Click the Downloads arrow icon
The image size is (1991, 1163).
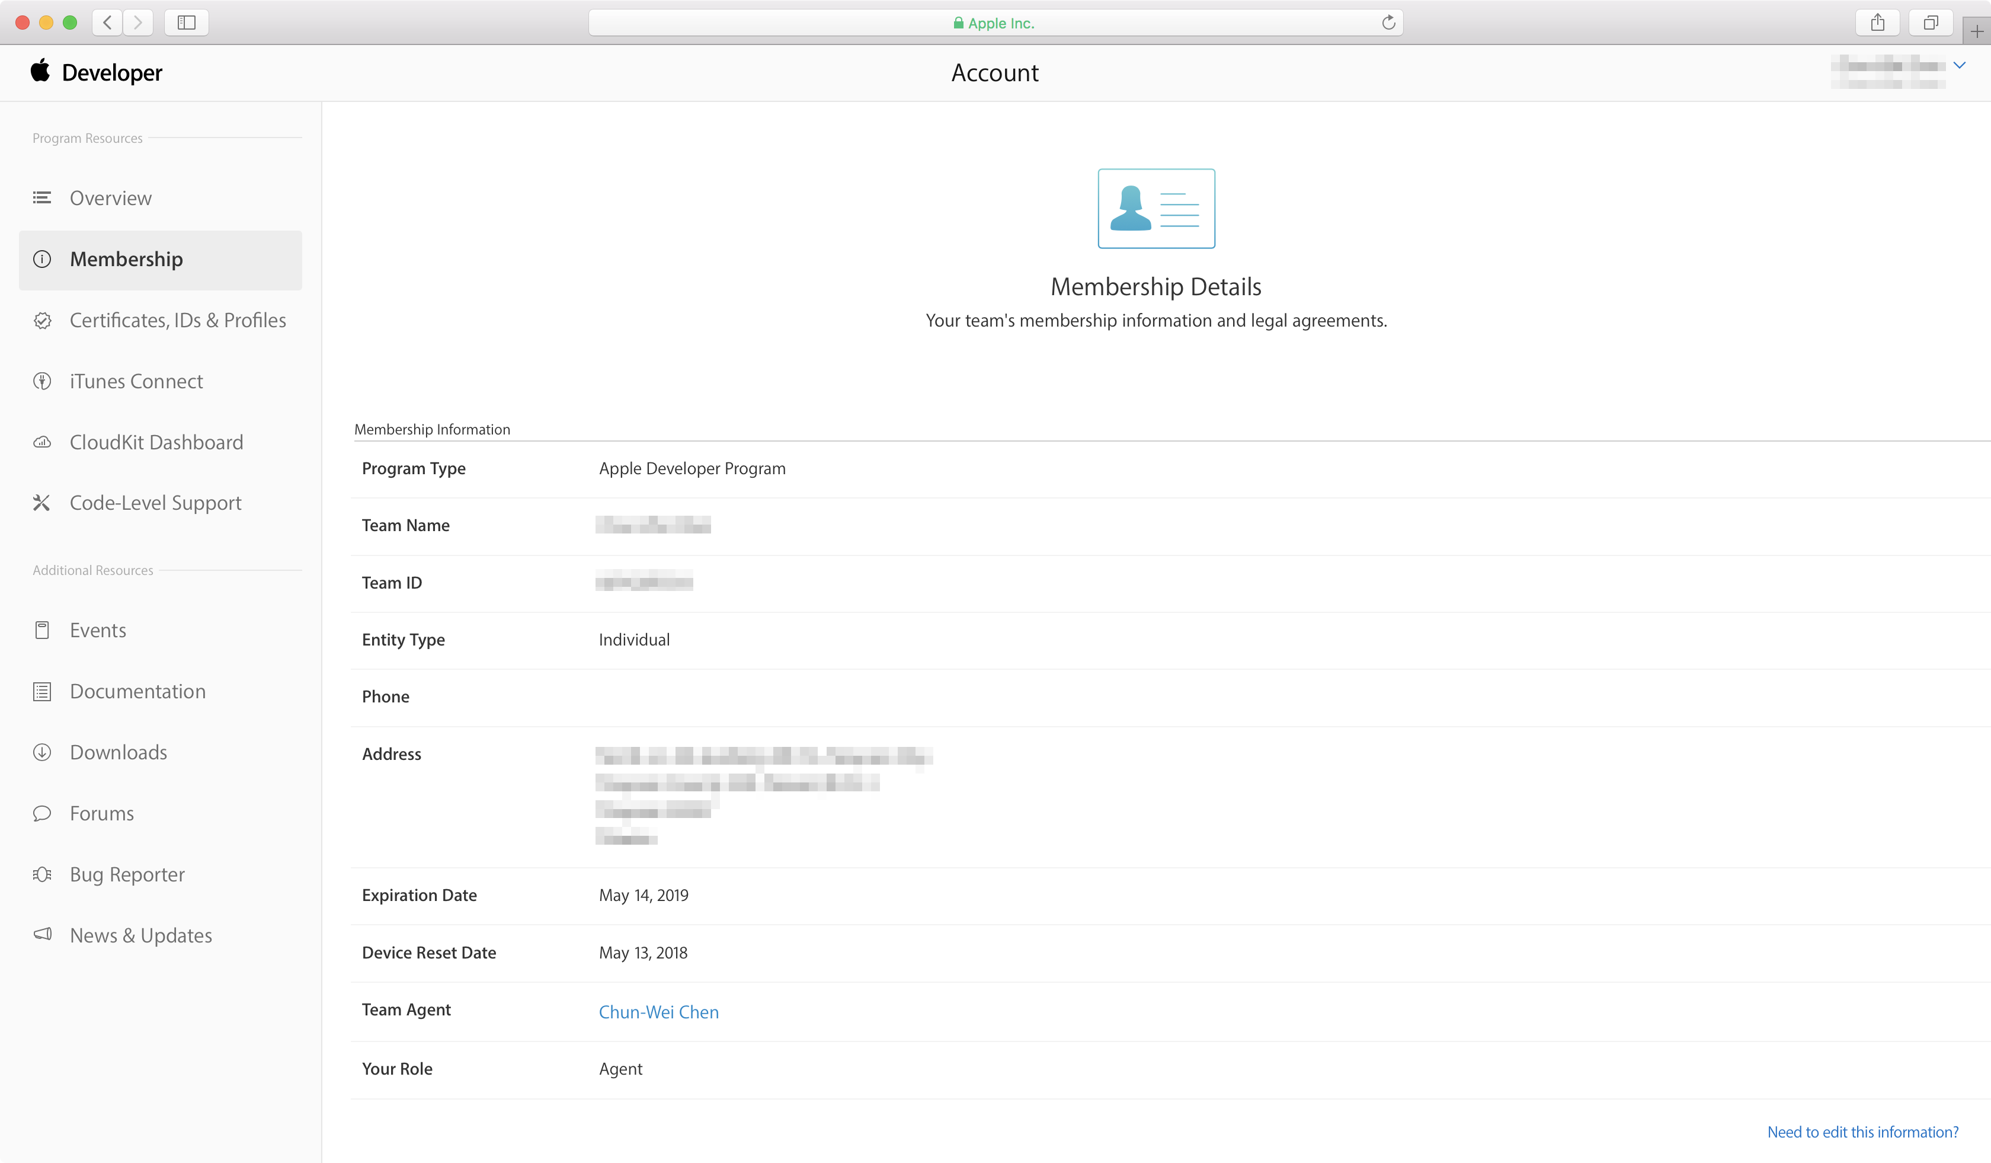(42, 752)
